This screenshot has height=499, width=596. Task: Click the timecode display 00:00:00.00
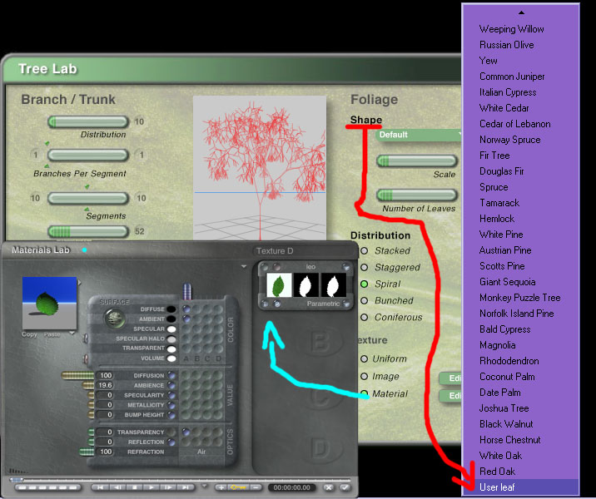coord(292,487)
